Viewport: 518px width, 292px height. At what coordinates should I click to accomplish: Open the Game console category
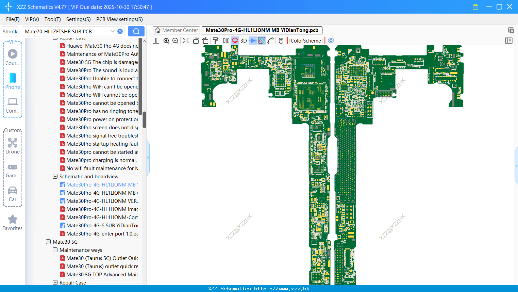13,170
